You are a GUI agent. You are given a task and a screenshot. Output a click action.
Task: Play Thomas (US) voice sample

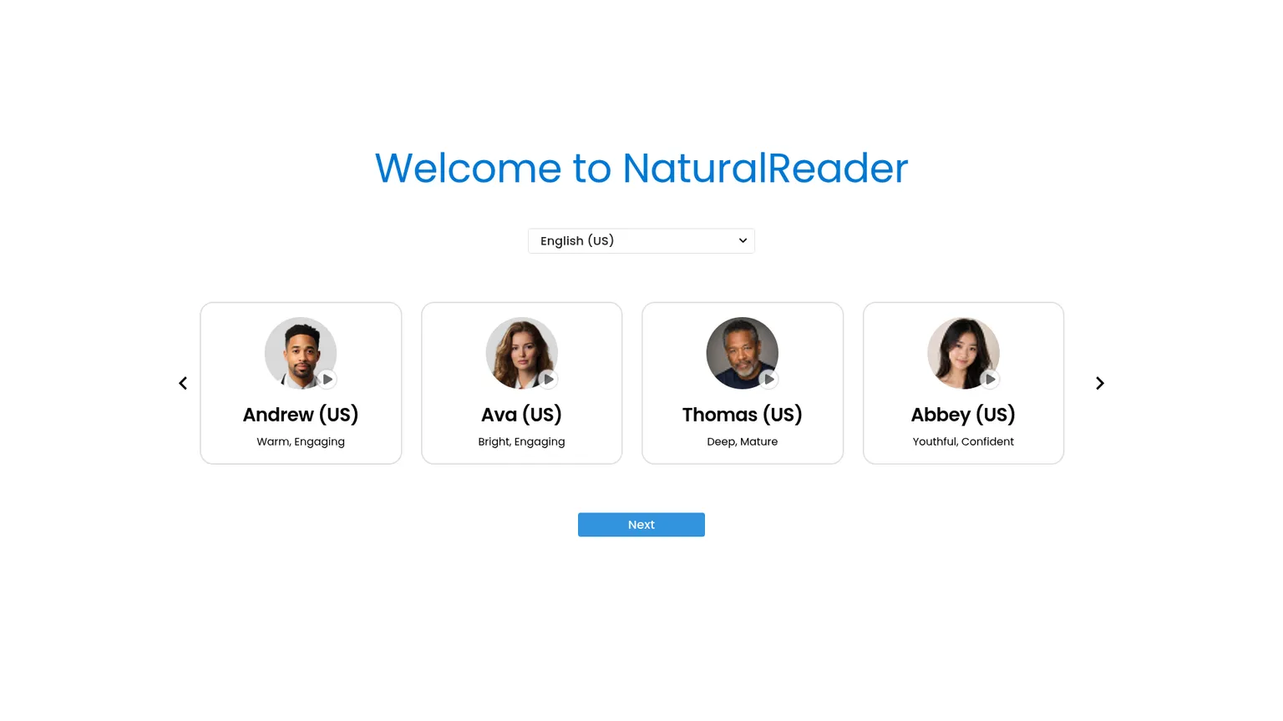(769, 379)
